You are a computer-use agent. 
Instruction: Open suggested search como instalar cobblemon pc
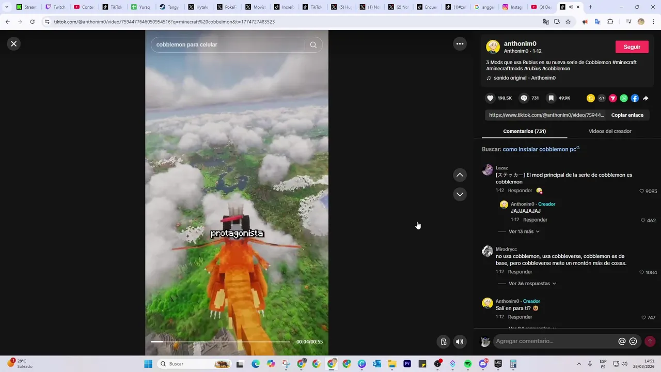pyautogui.click(x=541, y=149)
